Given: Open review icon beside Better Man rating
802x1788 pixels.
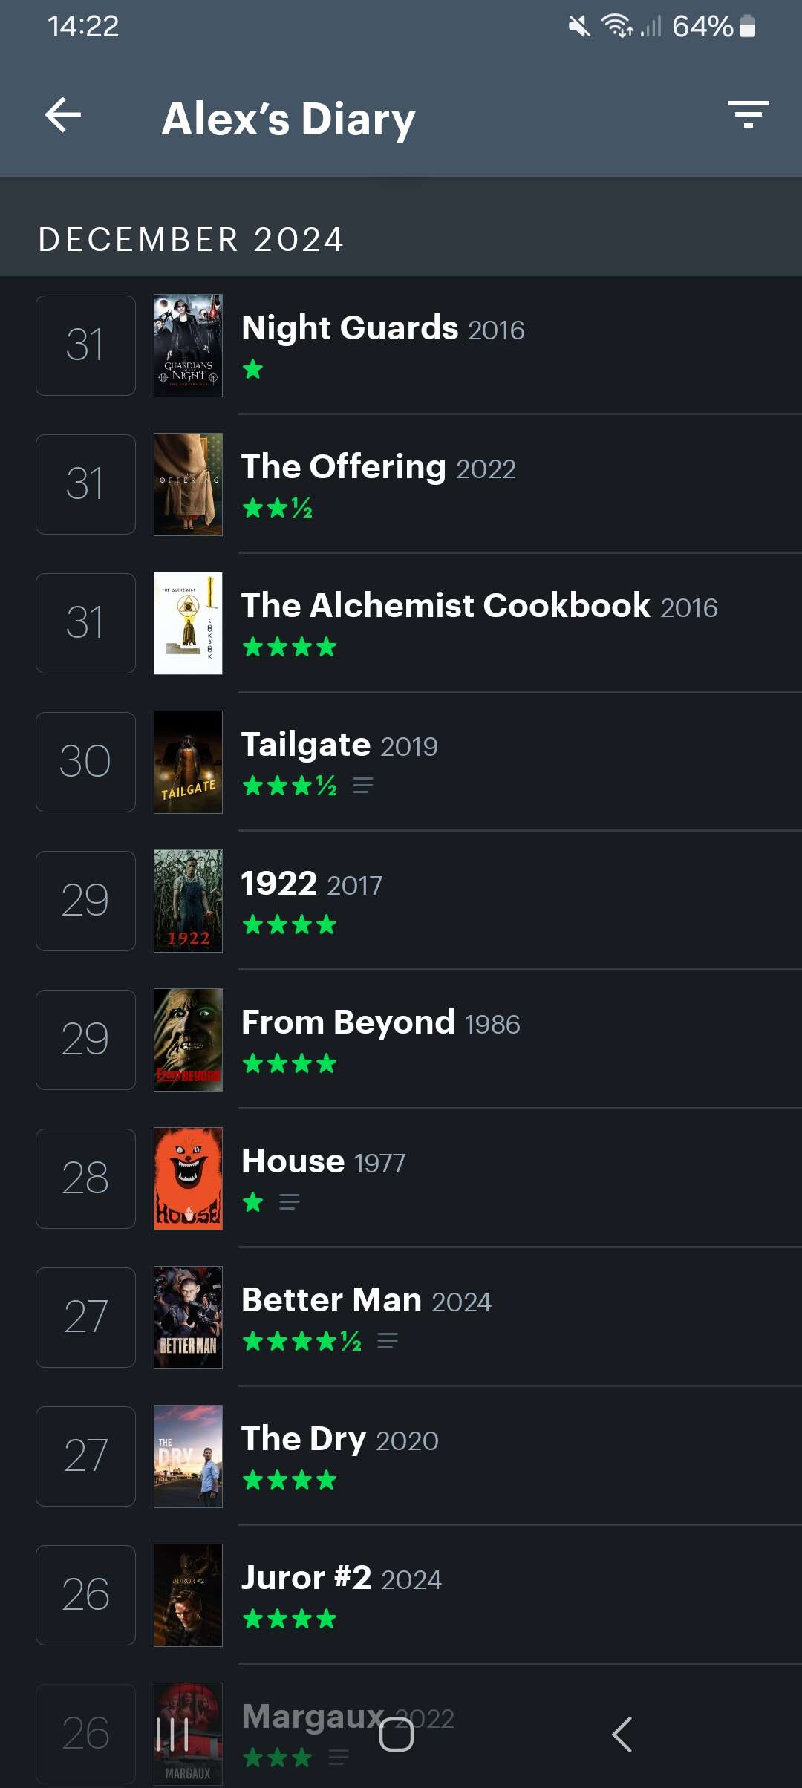Looking at the screenshot, I should [x=388, y=1341].
